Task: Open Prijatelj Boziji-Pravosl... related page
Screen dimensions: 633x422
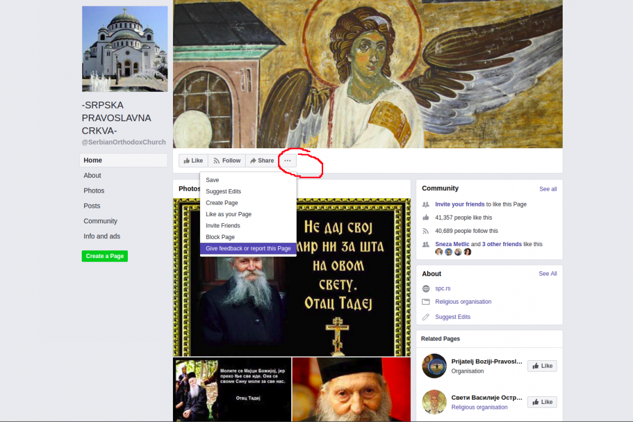Action: point(486,361)
